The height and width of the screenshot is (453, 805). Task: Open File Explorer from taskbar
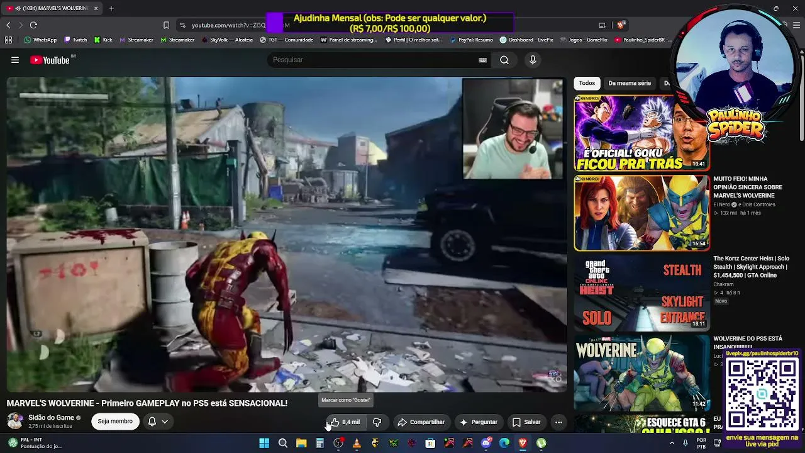(x=301, y=443)
